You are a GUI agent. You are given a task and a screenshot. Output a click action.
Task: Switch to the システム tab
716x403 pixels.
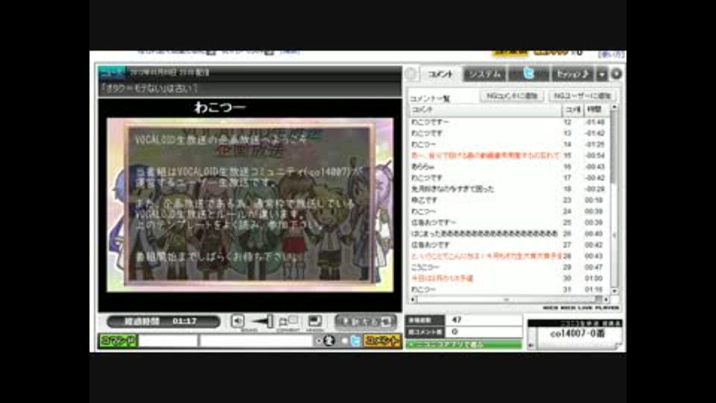point(485,74)
